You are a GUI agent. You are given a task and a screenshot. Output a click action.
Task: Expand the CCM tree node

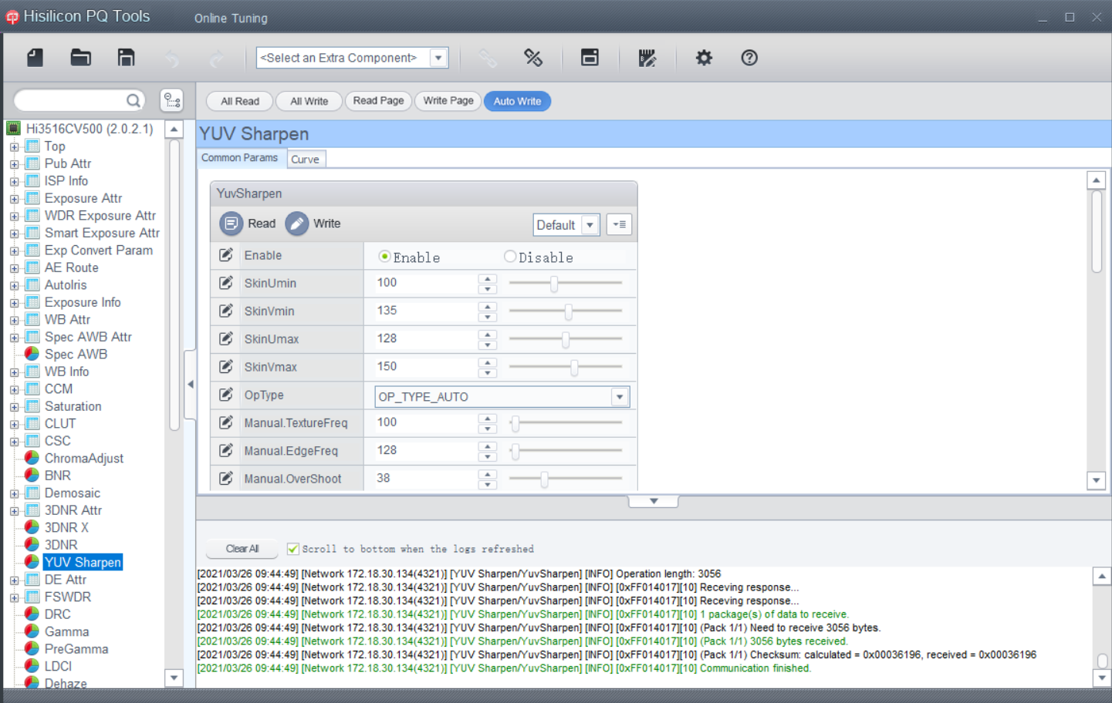point(14,389)
